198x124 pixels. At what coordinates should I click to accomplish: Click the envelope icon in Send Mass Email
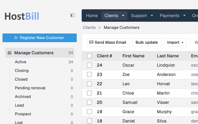(91, 42)
